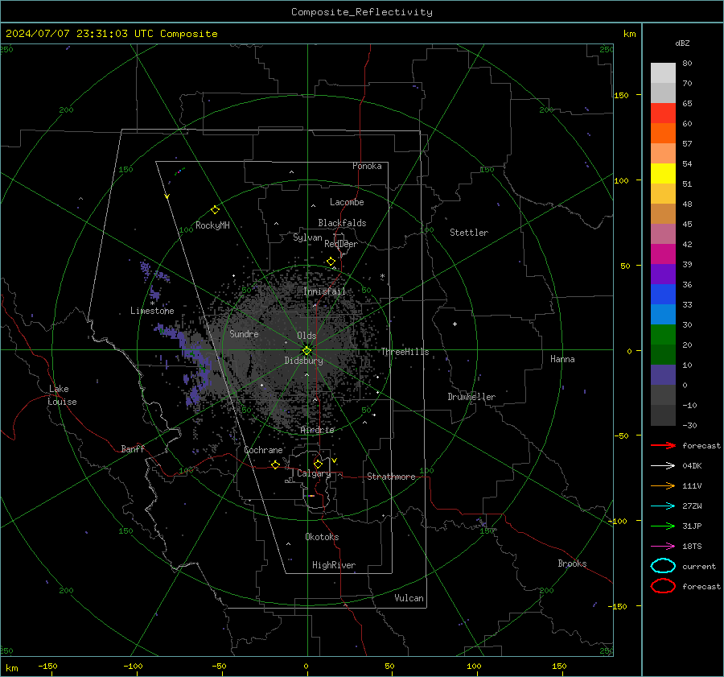This screenshot has width=724, height=677.
Task: Click the Blackfalds city label
Action: point(342,223)
